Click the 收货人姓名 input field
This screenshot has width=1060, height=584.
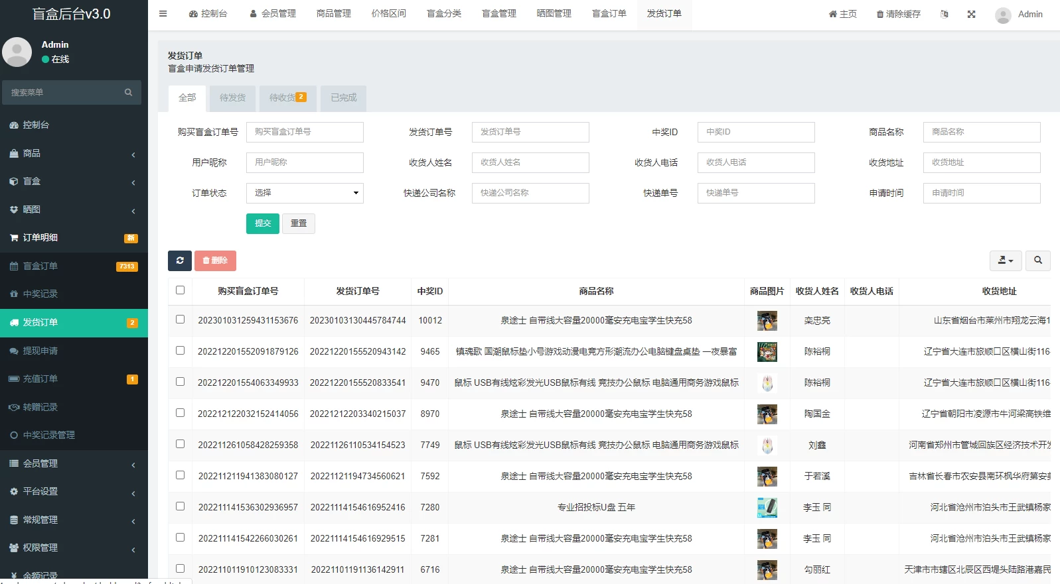pos(530,162)
